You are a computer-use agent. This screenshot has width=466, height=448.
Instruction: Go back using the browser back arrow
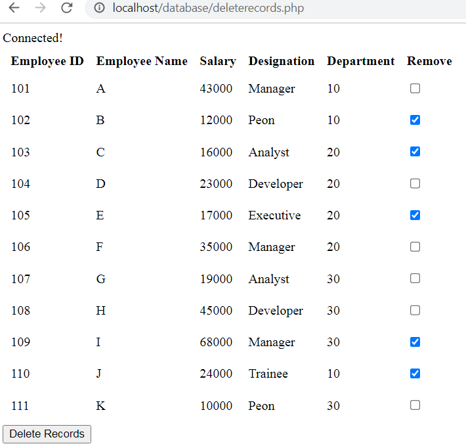pos(14,8)
